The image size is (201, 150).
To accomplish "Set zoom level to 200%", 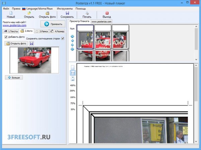I will (72, 91).
